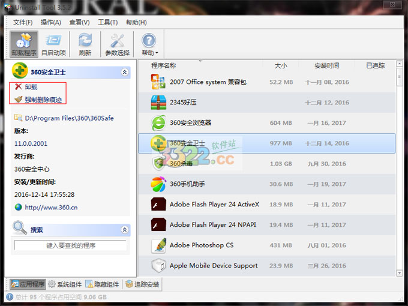
Task: Click the scrollbar down arrow
Action: [x=399, y=272]
